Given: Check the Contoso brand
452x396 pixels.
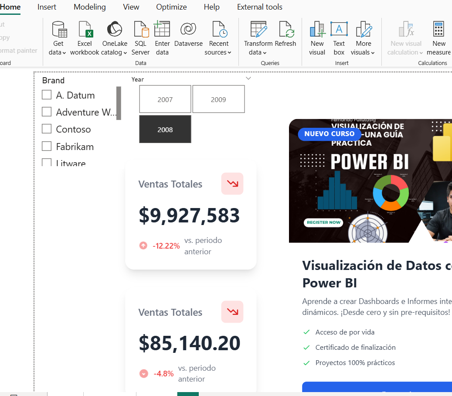Looking at the screenshot, I should click(x=47, y=129).
